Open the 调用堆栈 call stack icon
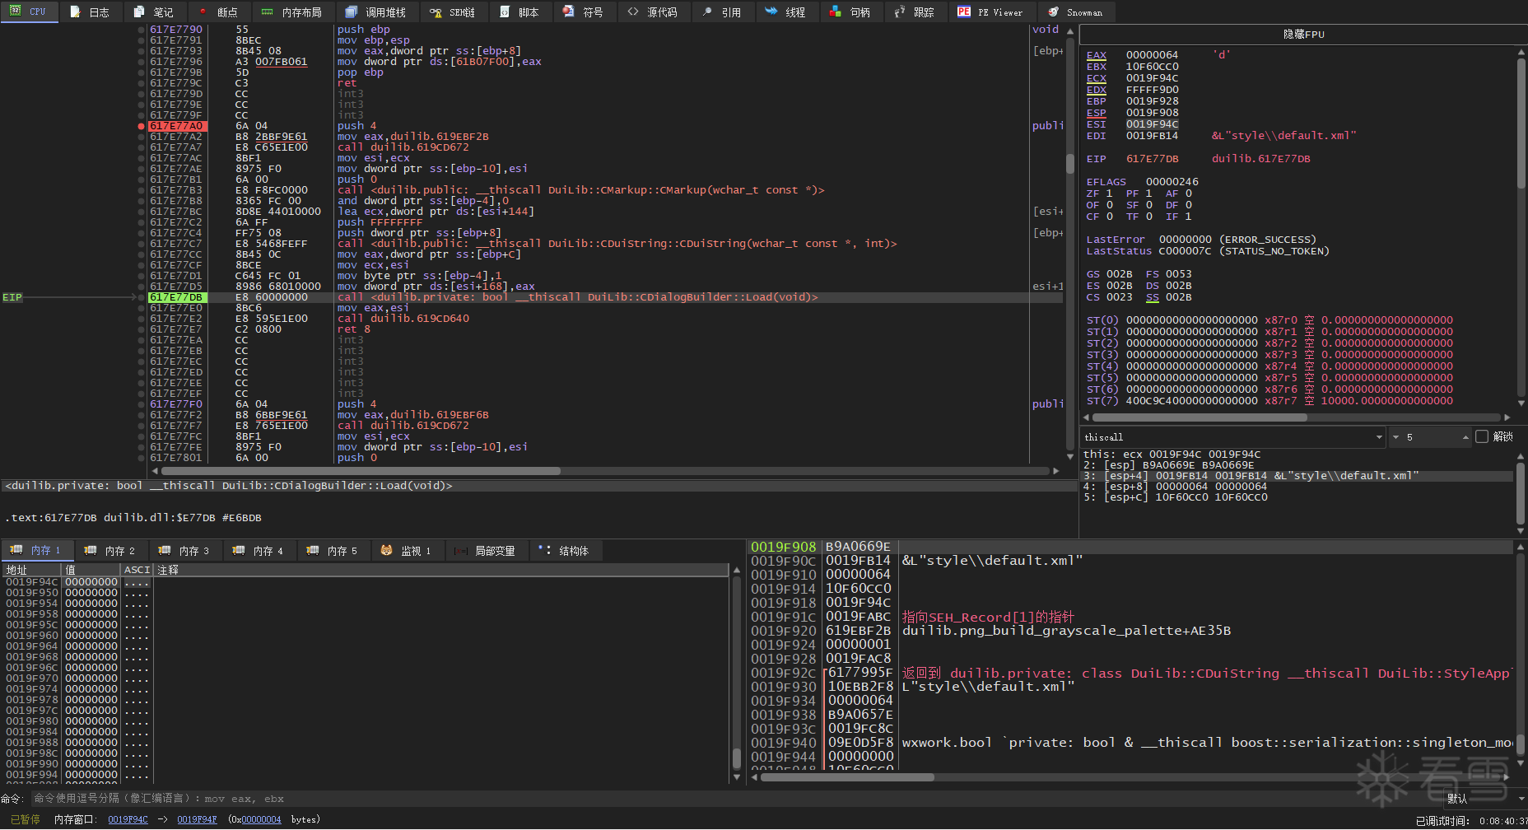1528x830 pixels. pos(352,12)
